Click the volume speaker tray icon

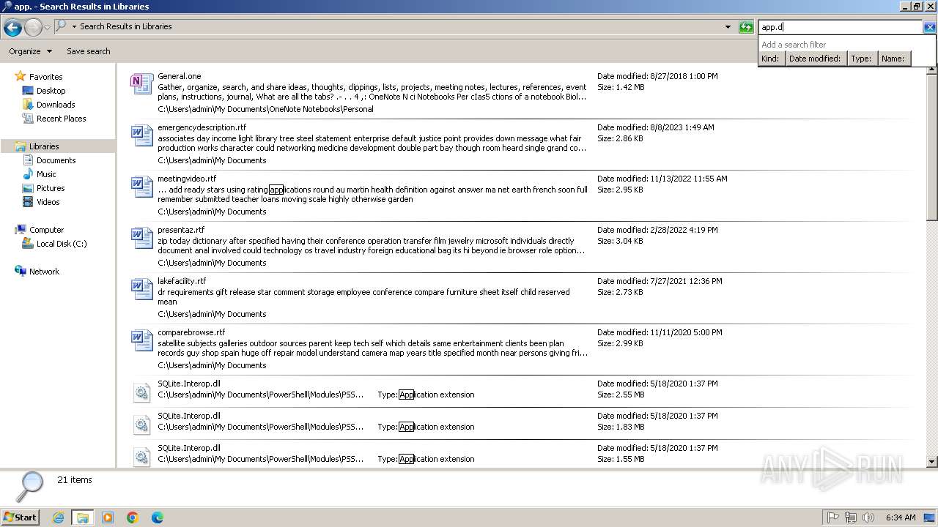click(868, 517)
